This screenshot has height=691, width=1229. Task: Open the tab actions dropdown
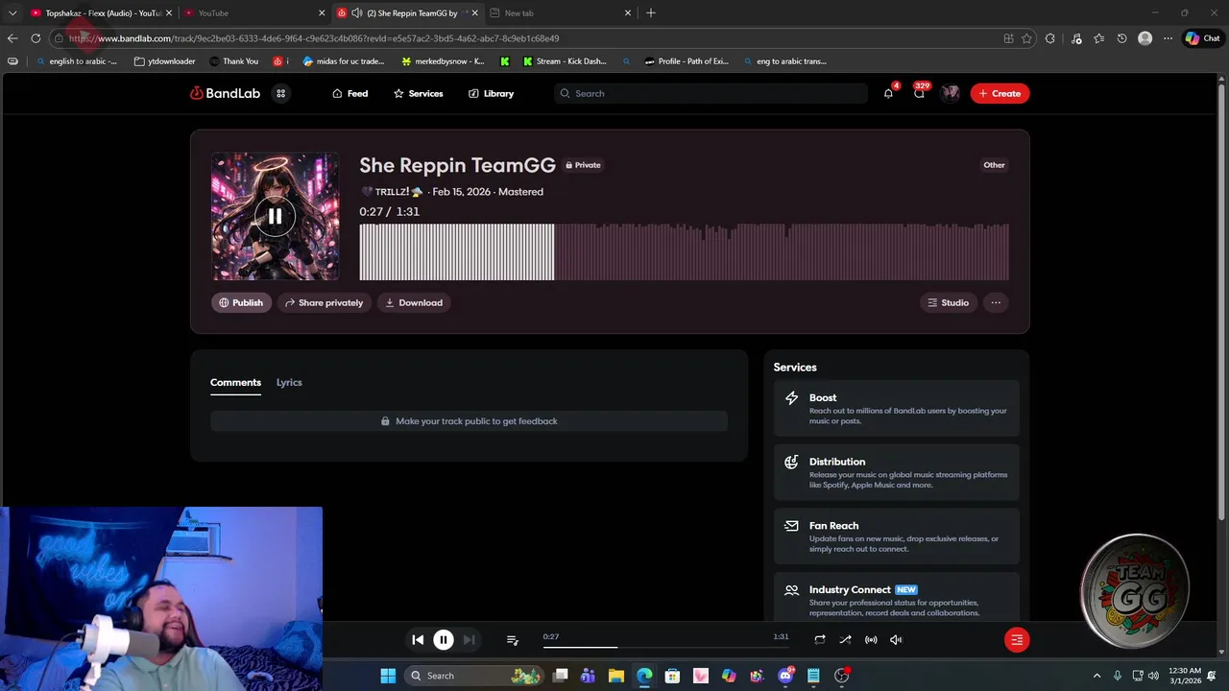(12, 12)
